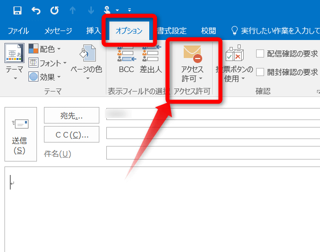The width and height of the screenshot is (320, 252).
Task: Click the Undo arrow icon
Action: pos(36,9)
